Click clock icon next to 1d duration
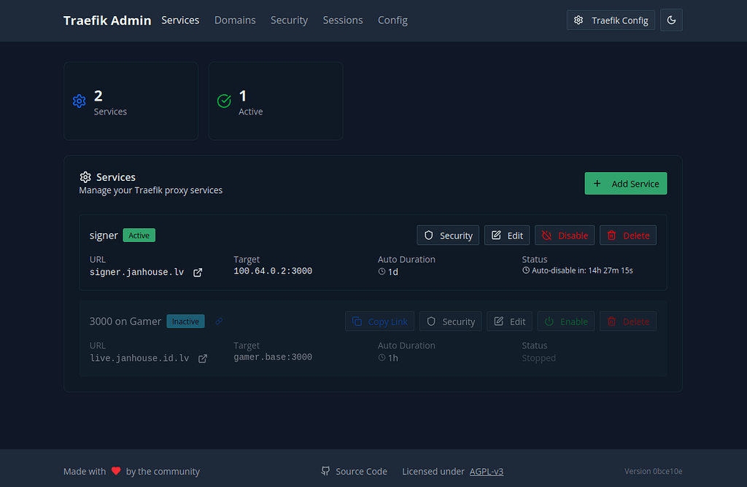This screenshot has height=487, width=747. coord(382,272)
